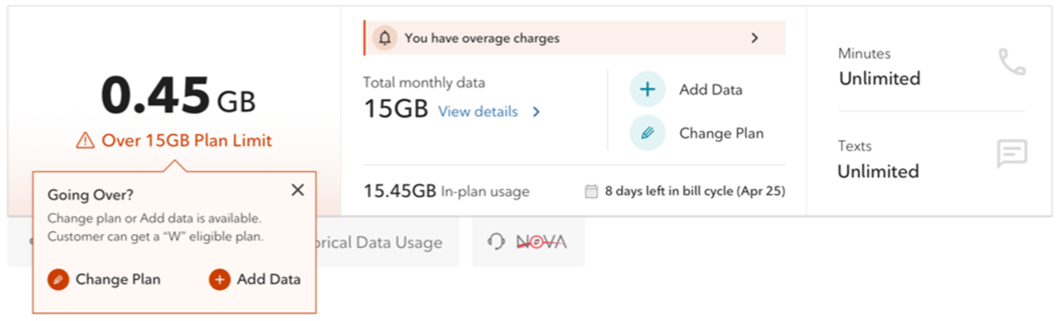Viewport: 1059px width, 321px height.
Task: Select Change Plan text in the popup
Action: point(118,280)
